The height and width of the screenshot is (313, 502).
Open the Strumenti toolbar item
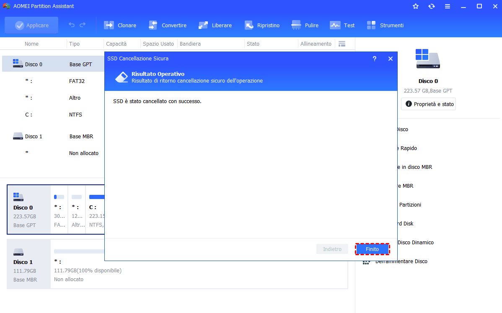(x=385, y=25)
